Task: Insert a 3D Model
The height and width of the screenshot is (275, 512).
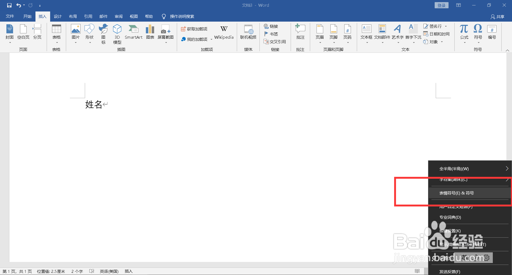Action: click(x=117, y=34)
